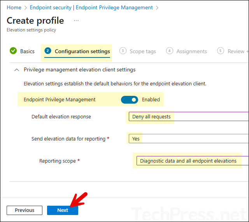Screen dimensions: 249x222
Task: Click the Send elevation data for reporting label
Action: click(68, 139)
